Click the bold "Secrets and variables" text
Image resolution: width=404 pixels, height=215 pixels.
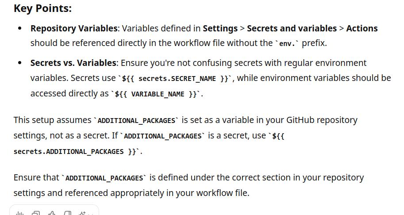point(291,28)
